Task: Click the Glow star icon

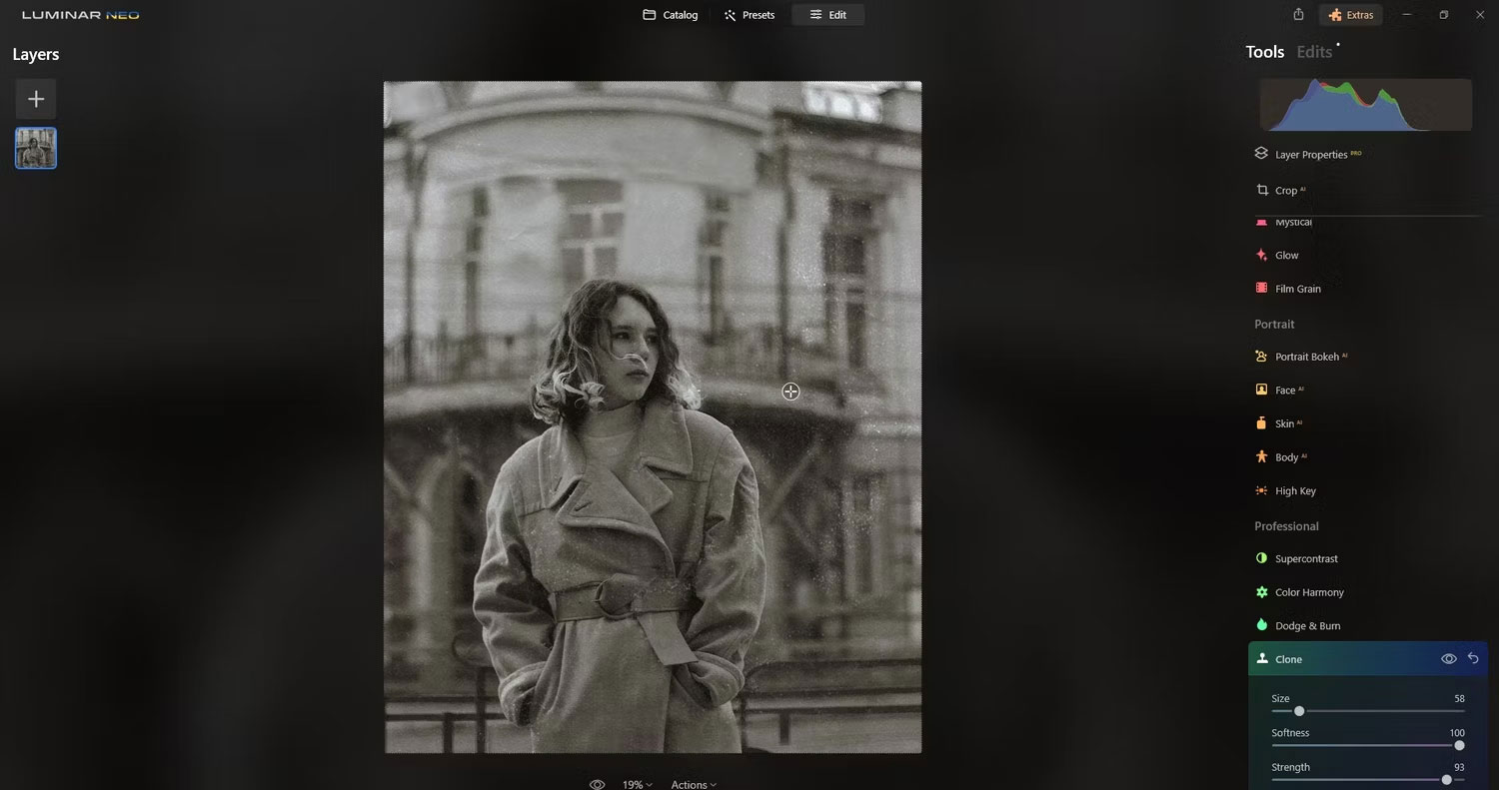Action: coord(1261,255)
